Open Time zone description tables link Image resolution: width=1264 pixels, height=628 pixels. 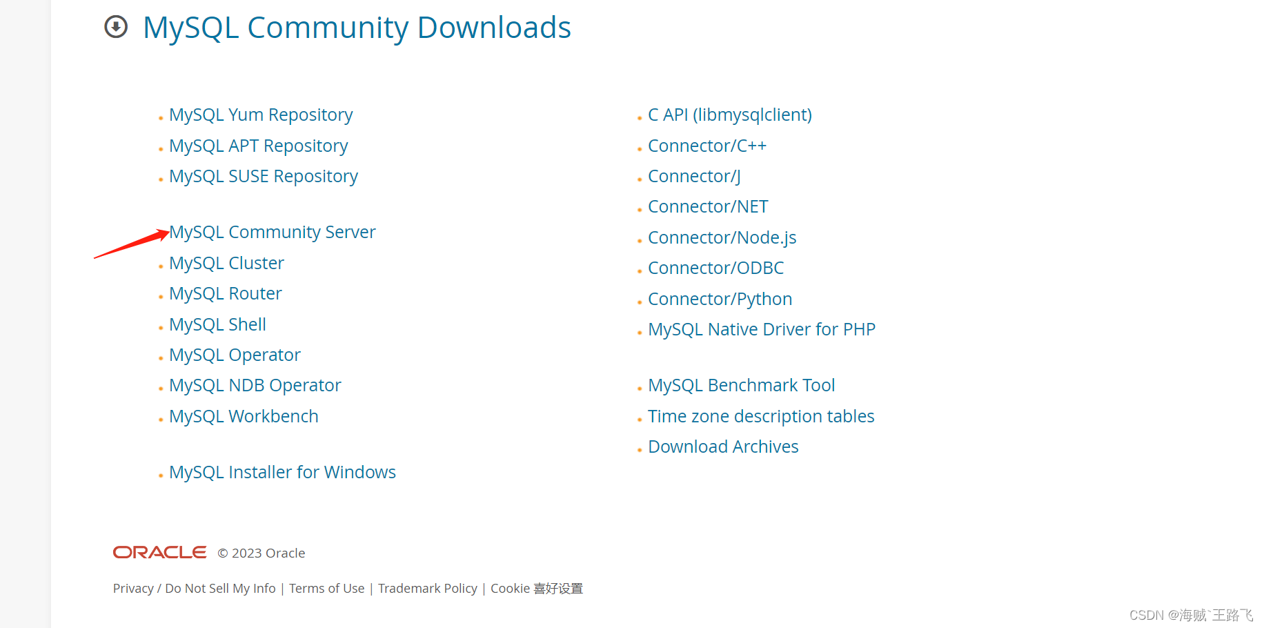[761, 416]
